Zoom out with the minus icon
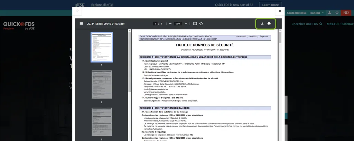The width and height of the screenshot is (354, 141). coord(170,24)
